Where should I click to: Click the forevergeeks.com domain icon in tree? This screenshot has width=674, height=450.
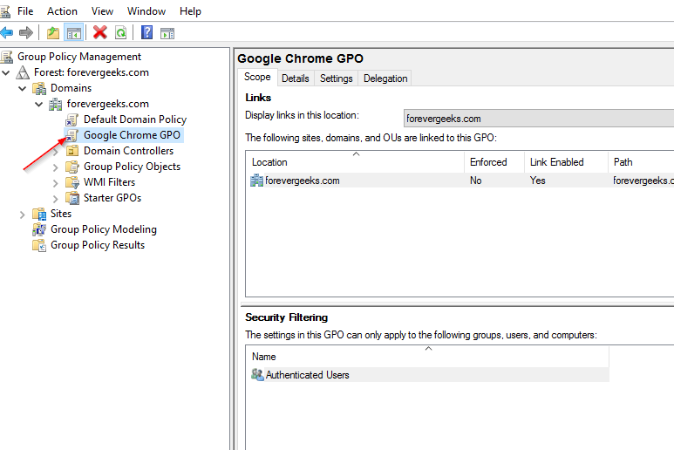pyautogui.click(x=55, y=104)
